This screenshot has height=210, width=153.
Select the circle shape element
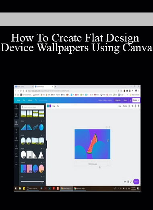click(23, 154)
